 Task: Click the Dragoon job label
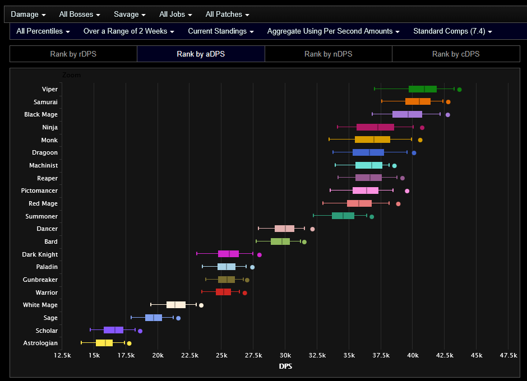(x=45, y=152)
